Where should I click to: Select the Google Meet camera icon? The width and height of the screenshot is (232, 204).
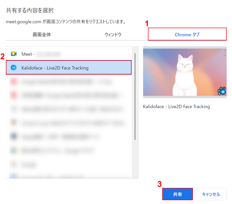(x=14, y=54)
